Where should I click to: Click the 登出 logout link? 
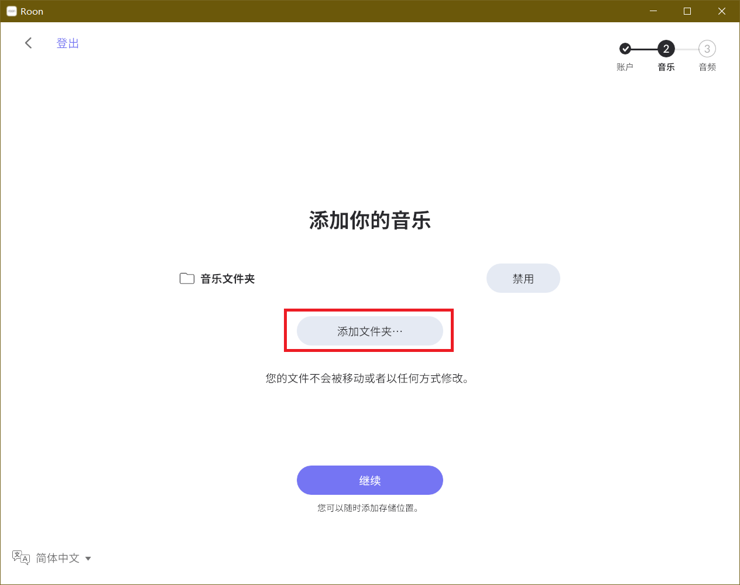point(67,43)
